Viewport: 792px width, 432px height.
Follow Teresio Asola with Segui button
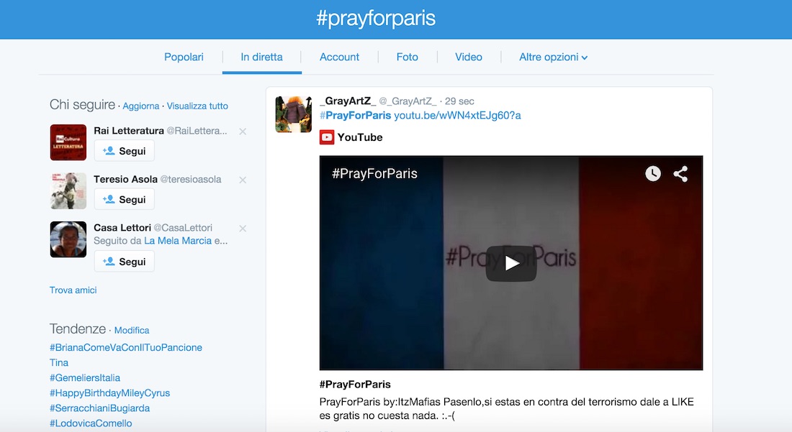click(x=125, y=199)
